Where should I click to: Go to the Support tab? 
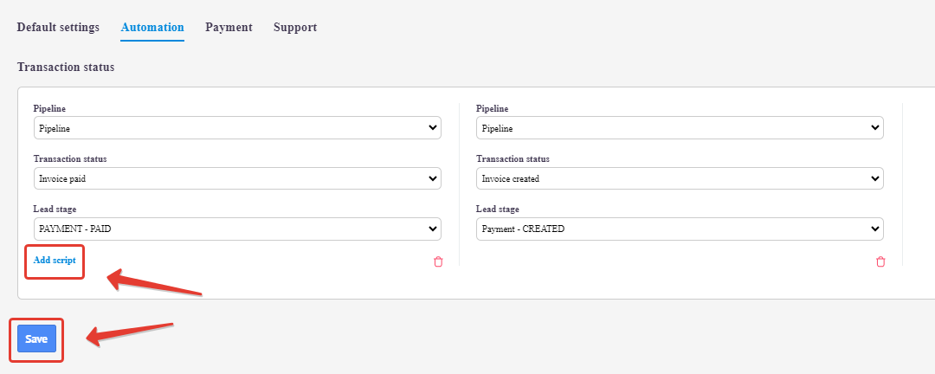(x=295, y=27)
